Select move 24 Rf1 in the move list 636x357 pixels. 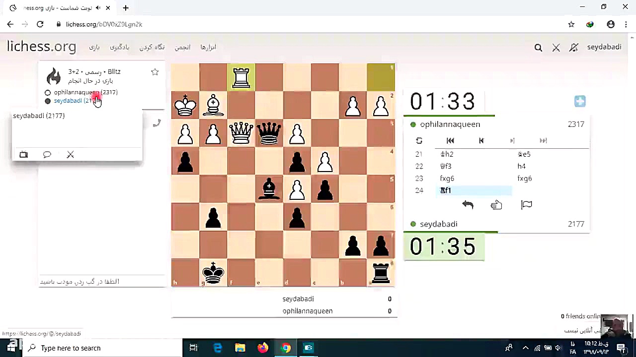coord(445,190)
